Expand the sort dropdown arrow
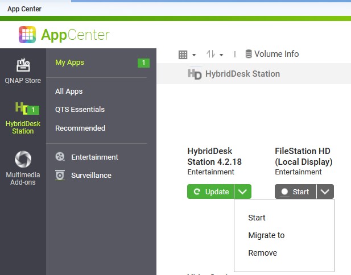Image resolution: width=351 pixels, height=275 pixels. click(221, 55)
